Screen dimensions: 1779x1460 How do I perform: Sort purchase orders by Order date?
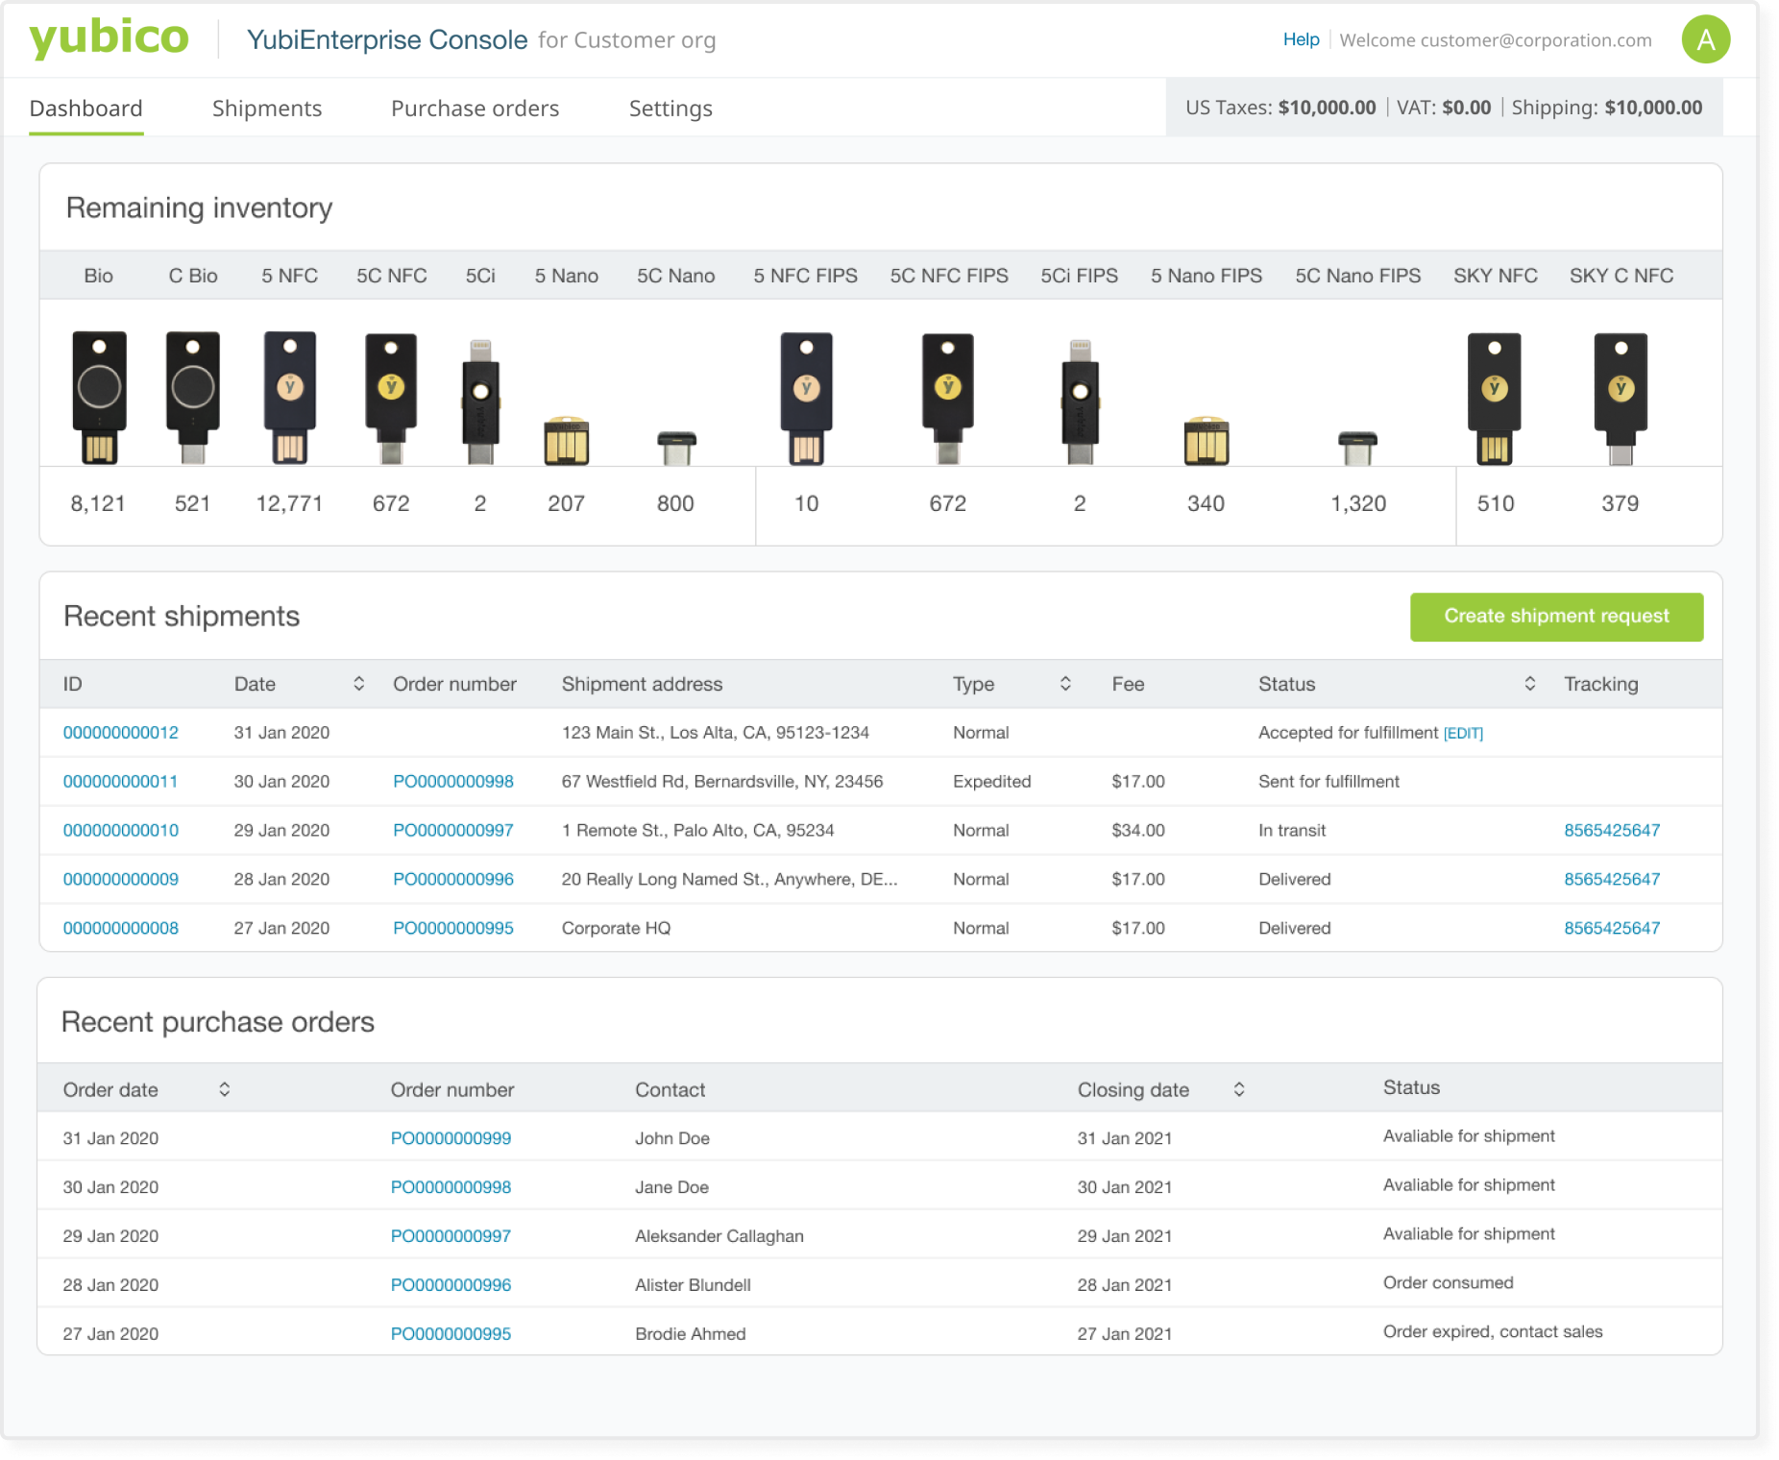pos(224,1089)
